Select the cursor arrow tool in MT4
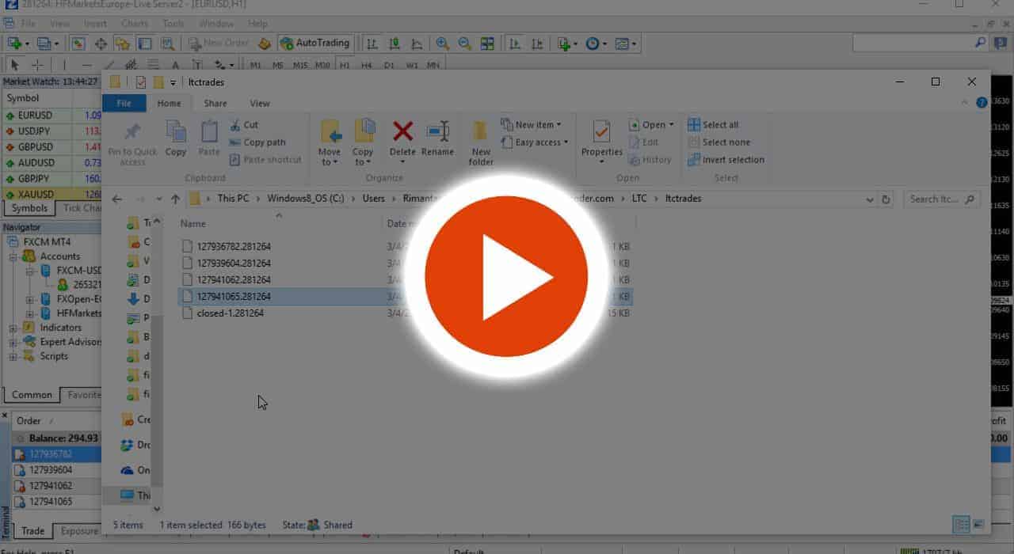Image resolution: width=1014 pixels, height=554 pixels. 14,65
